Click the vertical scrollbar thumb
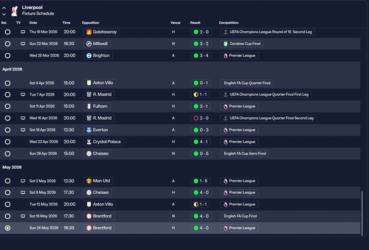The width and height of the screenshot is (369, 250). pos(362,213)
